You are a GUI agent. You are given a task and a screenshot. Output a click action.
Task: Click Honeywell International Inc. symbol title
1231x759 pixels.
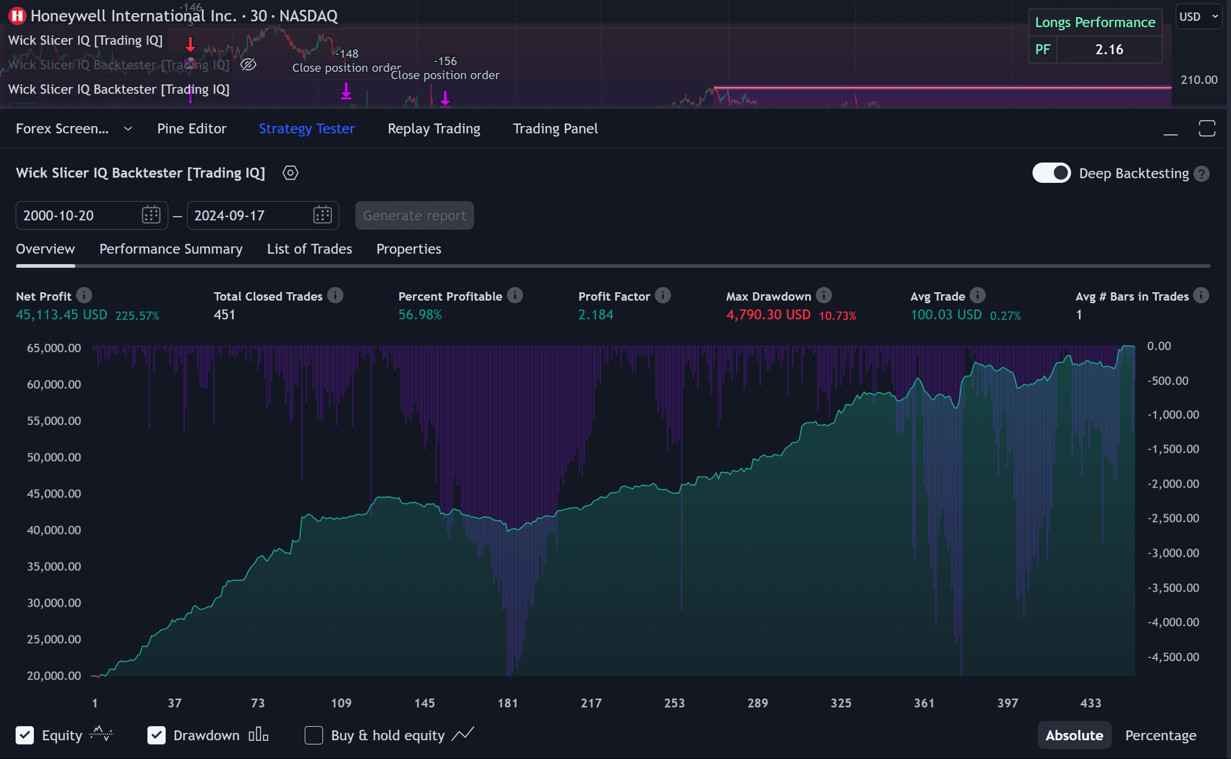tap(184, 16)
